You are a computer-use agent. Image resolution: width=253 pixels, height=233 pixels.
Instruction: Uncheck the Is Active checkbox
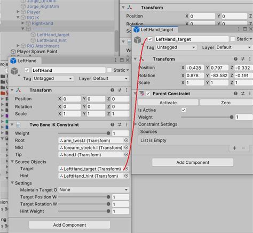click(184, 110)
